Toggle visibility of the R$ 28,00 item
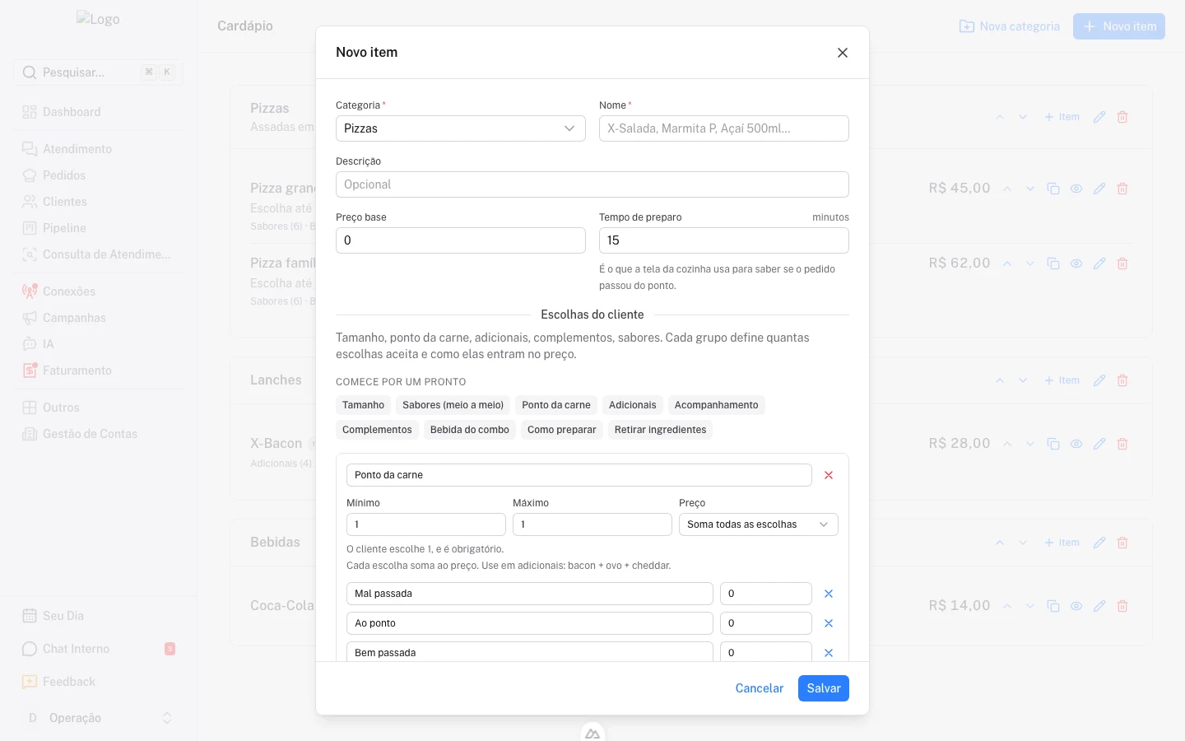The width and height of the screenshot is (1185, 741). click(x=1076, y=444)
